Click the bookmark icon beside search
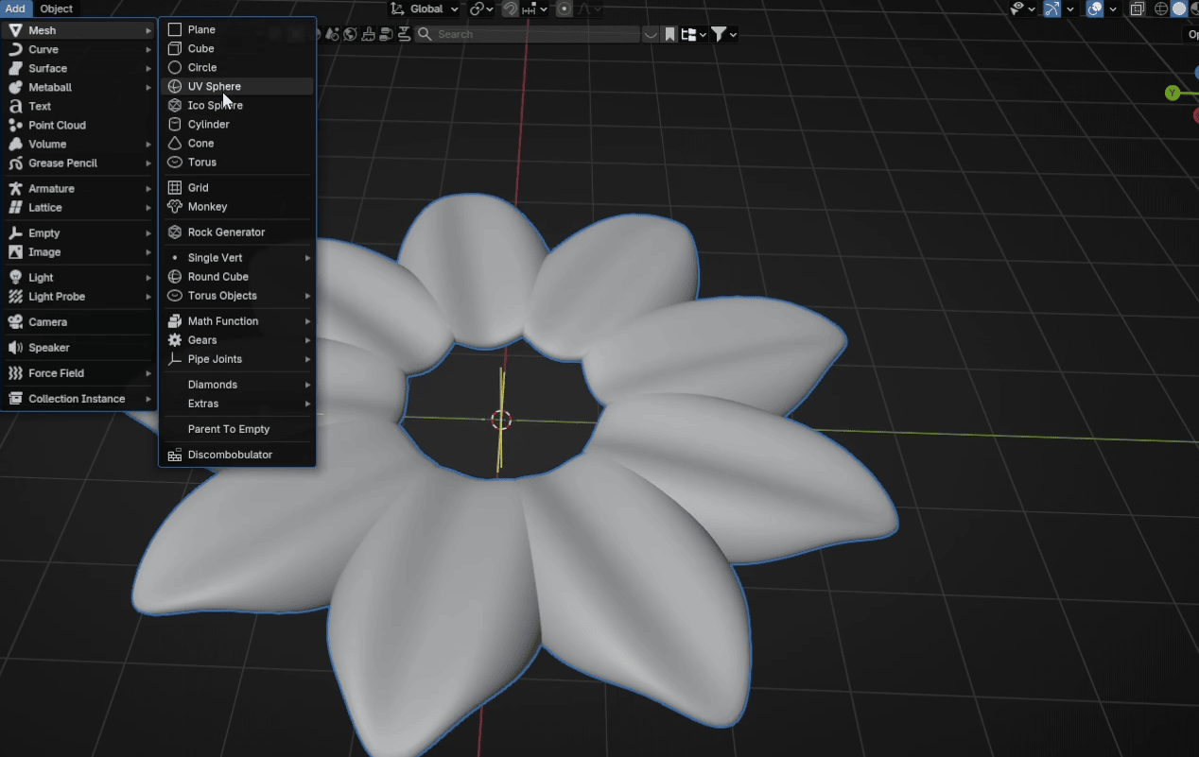Viewport: 1199px width, 757px height. tap(669, 35)
